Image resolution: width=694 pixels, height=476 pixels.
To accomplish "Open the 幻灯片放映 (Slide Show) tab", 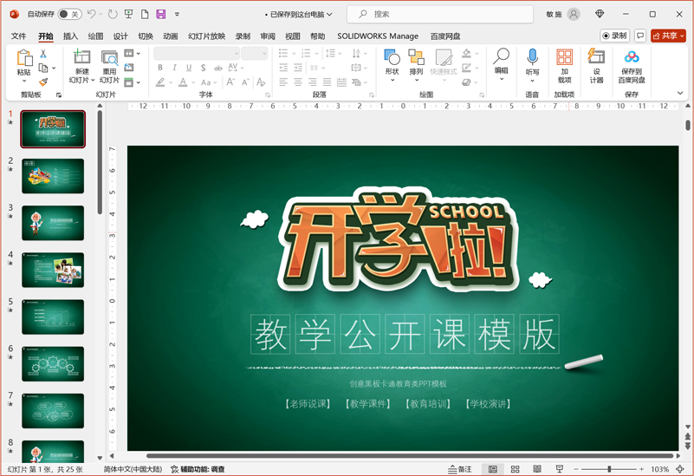I will [206, 36].
